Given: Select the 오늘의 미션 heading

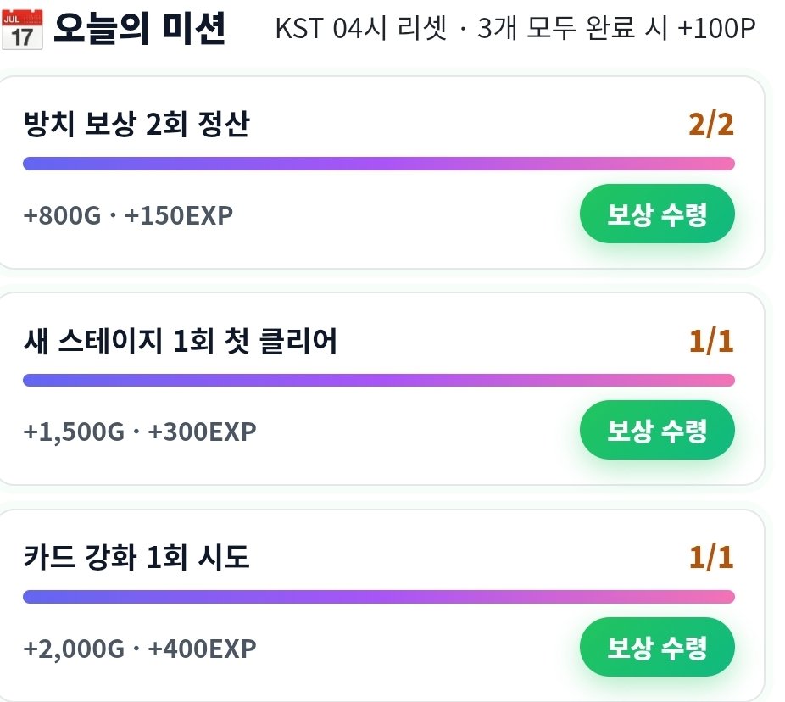Looking at the screenshot, I should point(140,29).
